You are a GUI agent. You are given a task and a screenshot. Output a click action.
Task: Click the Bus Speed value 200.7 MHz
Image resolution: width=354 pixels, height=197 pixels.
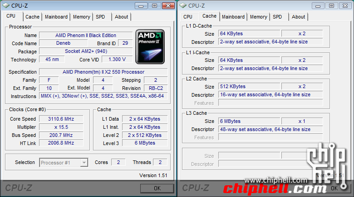pos(61,135)
